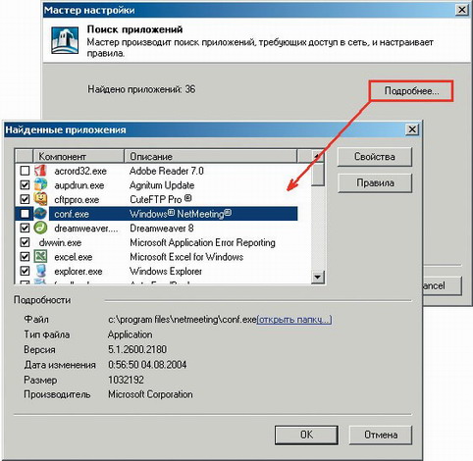Click the Adobe Reader icon beside acrord32.exe

40,171
